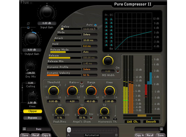The height and width of the screenshot is (137, 186).
Task: Click the Dynamic Velocity slider bar
Action: (x=64, y=75)
